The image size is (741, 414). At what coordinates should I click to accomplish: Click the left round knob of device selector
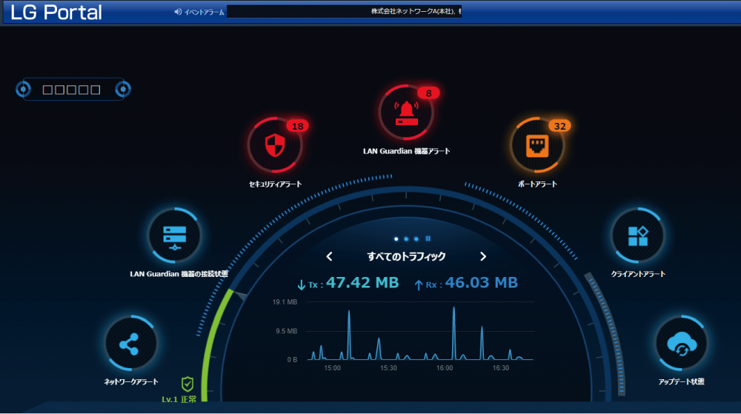(23, 89)
